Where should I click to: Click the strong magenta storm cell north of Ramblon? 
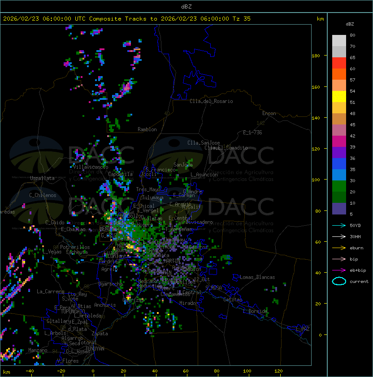pos(127,87)
